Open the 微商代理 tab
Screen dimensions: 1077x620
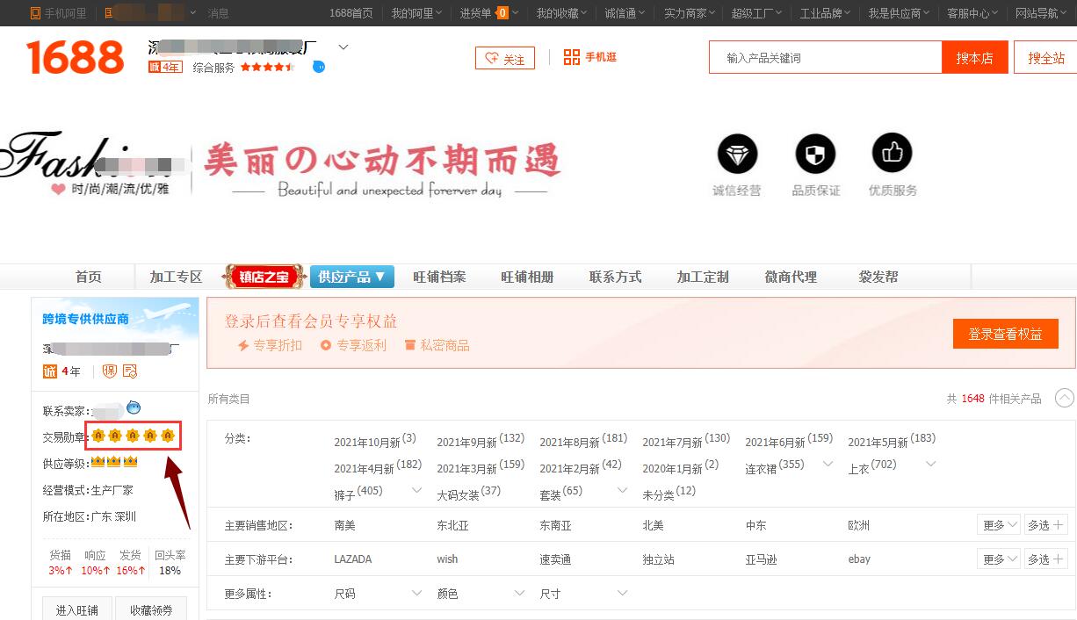tap(791, 277)
